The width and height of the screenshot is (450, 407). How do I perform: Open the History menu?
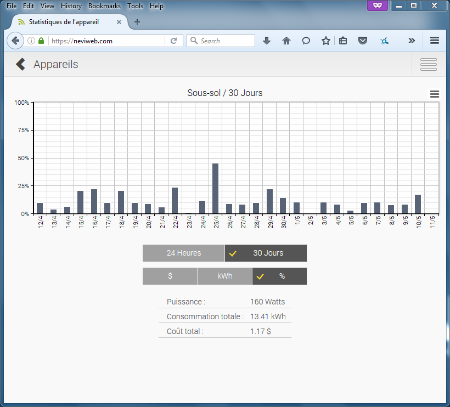pyautogui.click(x=71, y=6)
